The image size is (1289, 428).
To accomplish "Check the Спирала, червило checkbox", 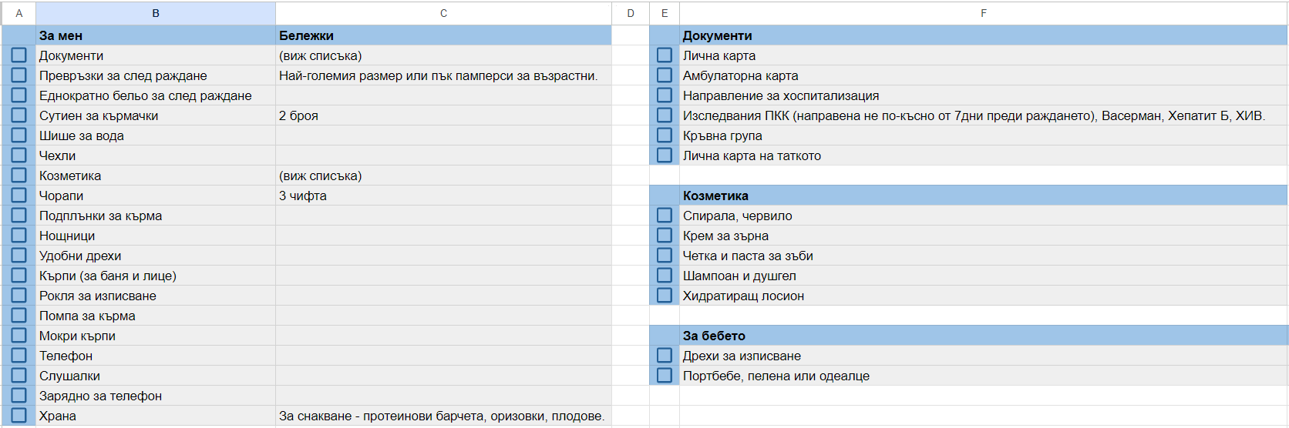I will (665, 216).
